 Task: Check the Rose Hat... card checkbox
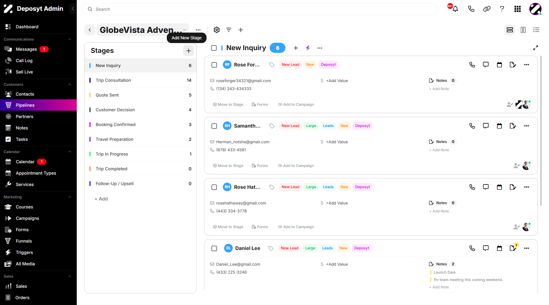[x=214, y=187]
